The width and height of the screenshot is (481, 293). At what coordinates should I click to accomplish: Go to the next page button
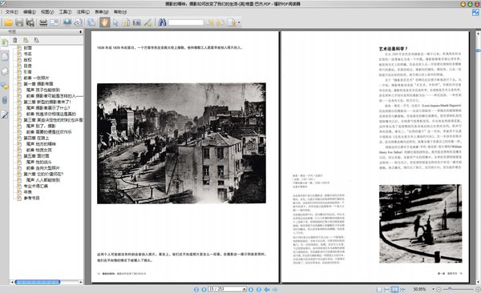pos(251,289)
